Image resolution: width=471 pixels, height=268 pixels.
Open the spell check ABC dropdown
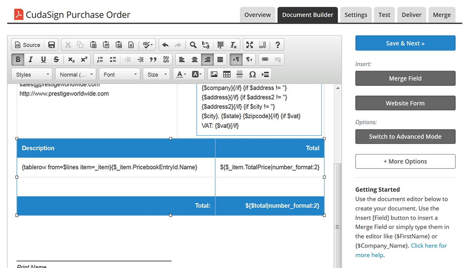(x=148, y=45)
